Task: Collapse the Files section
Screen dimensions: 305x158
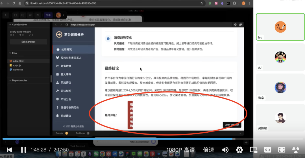Action: [13, 53]
